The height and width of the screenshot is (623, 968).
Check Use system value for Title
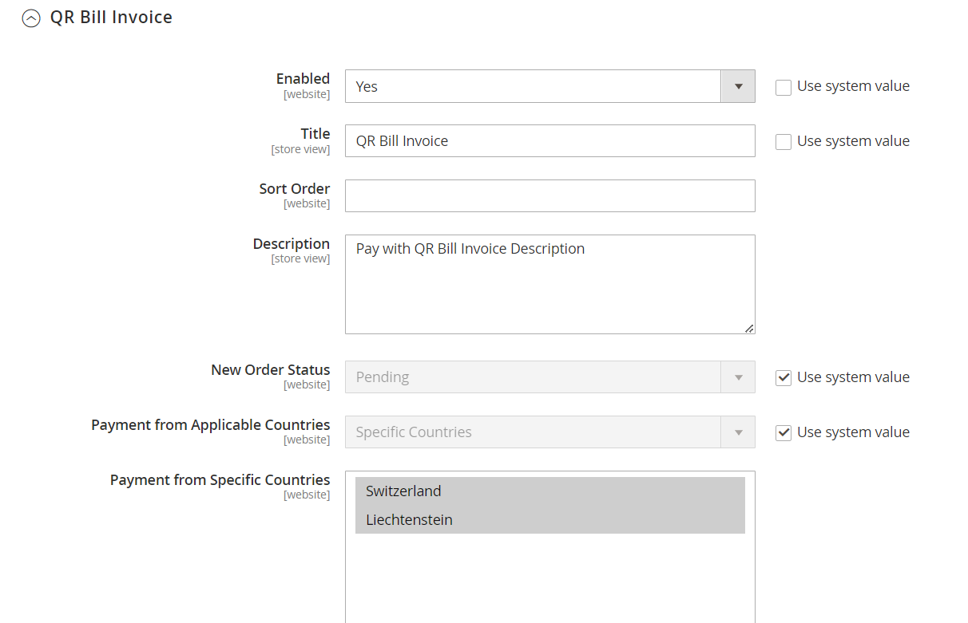tap(784, 142)
